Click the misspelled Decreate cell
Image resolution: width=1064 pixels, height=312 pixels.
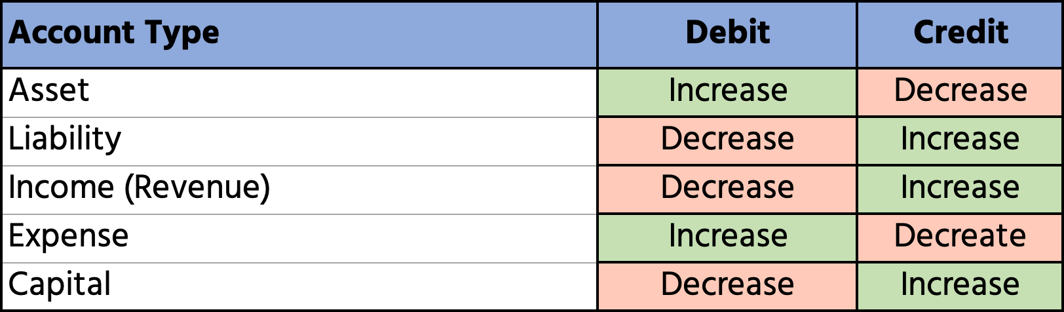(960, 236)
